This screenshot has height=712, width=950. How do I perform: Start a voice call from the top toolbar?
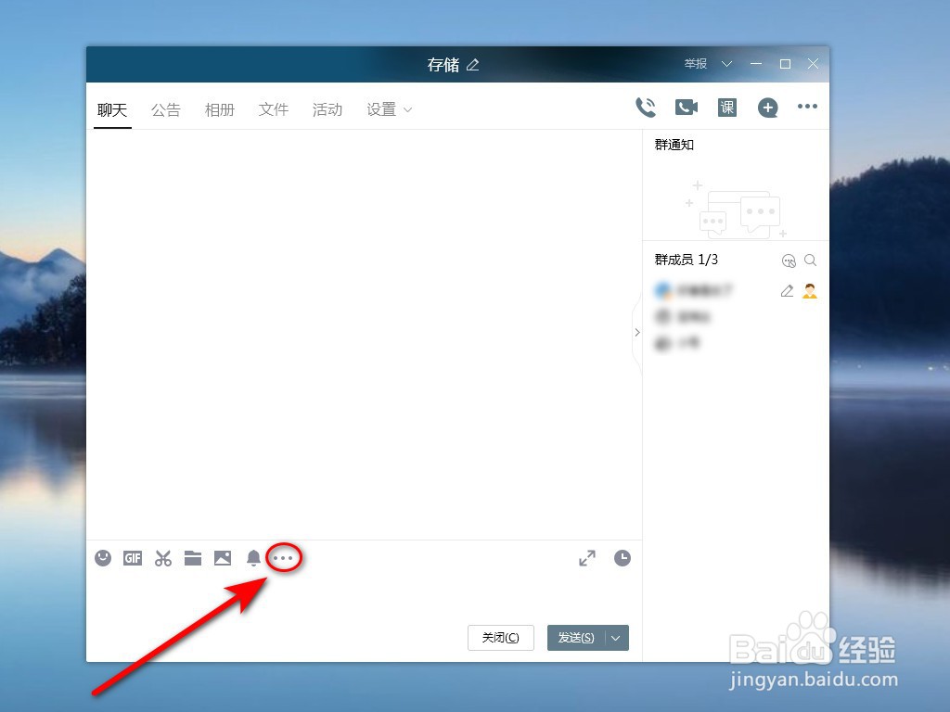pyautogui.click(x=646, y=107)
